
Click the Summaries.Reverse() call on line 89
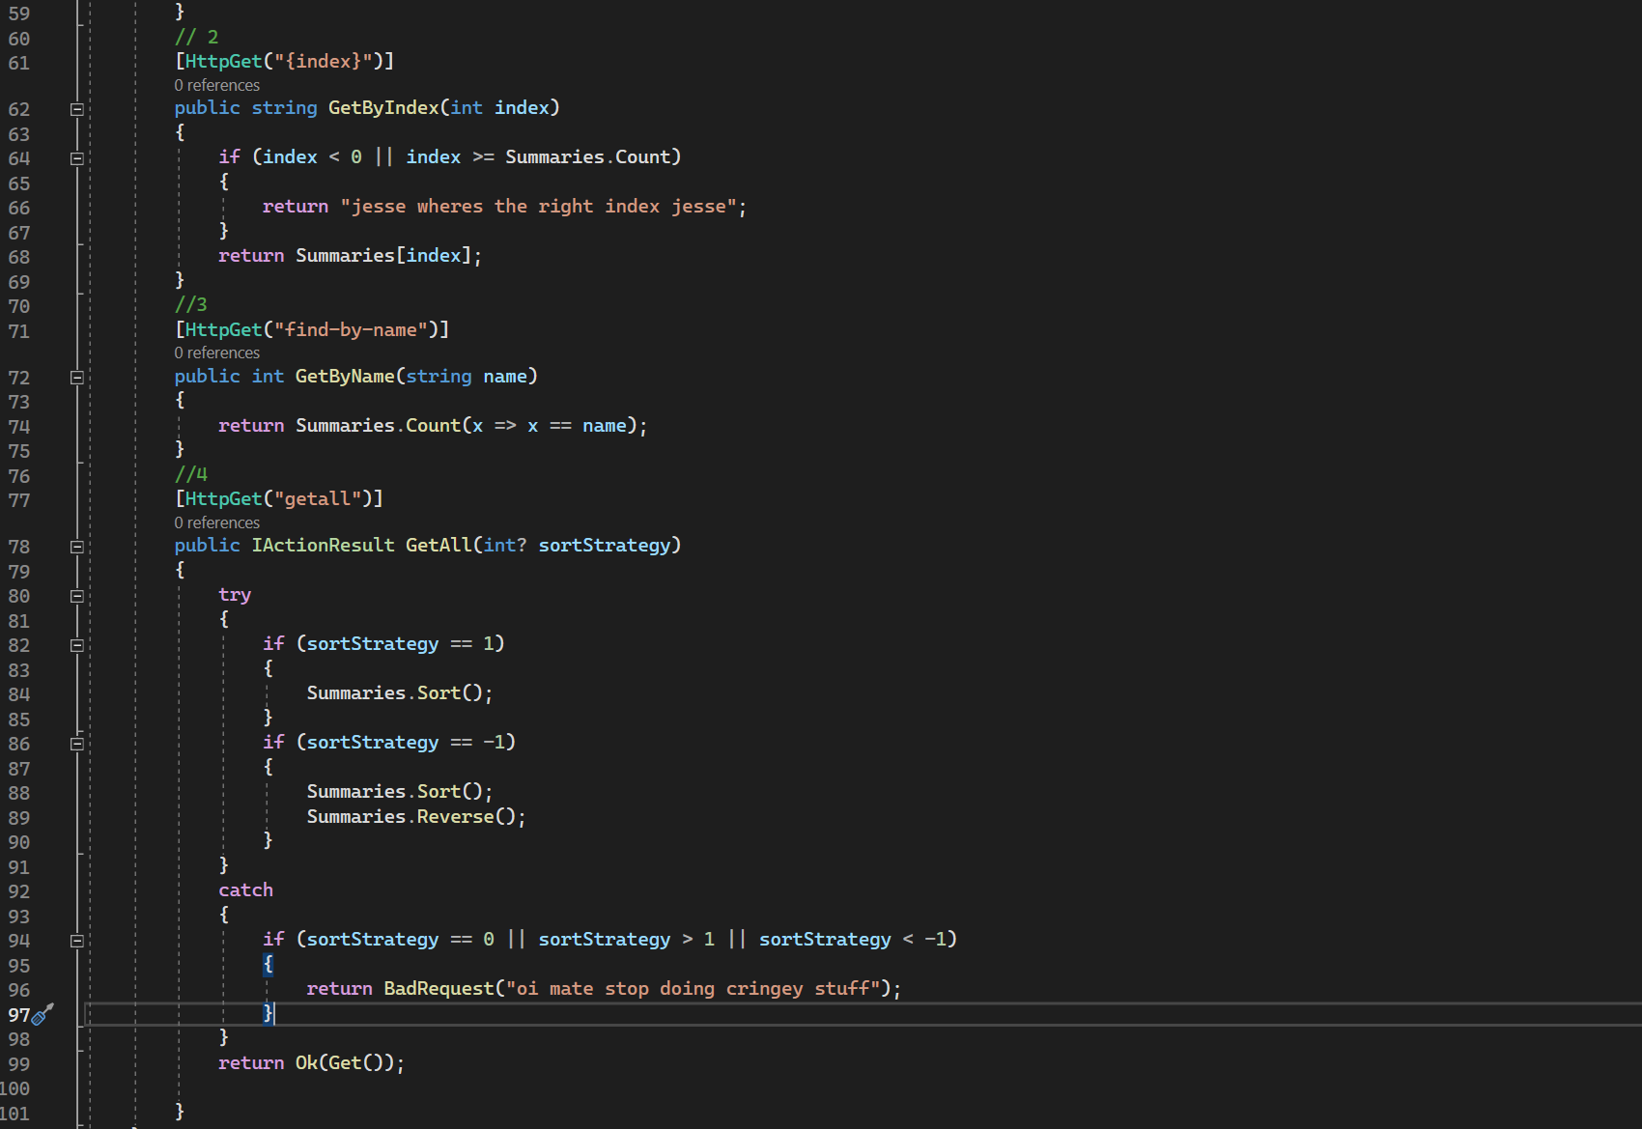415,816
